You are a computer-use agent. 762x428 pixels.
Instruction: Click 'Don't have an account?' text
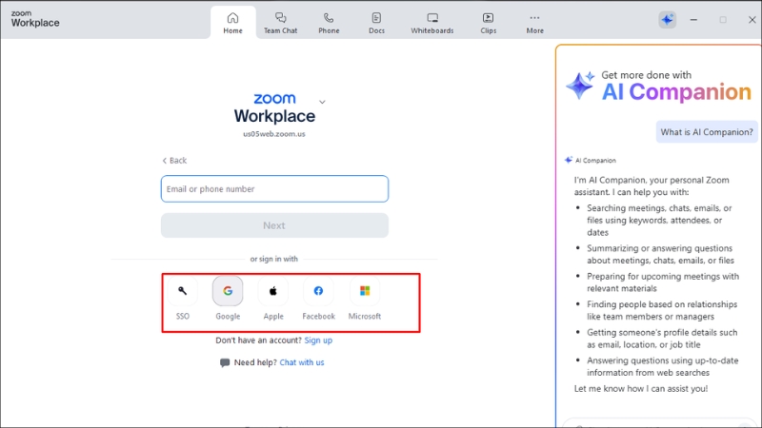click(258, 340)
